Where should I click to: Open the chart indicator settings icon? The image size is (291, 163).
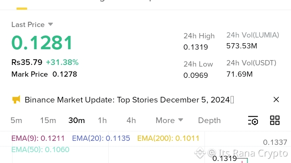coord(253,120)
